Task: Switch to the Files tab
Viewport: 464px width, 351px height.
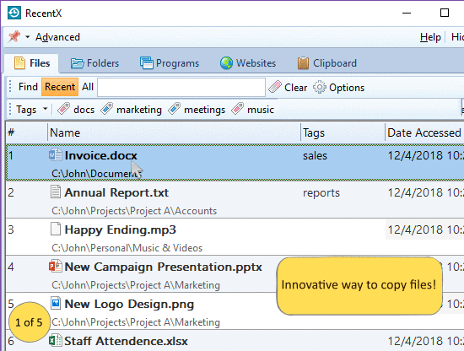Action: 32,63
